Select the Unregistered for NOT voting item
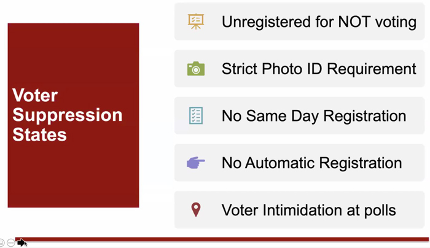This screenshot has width=430, height=248. coord(300,21)
